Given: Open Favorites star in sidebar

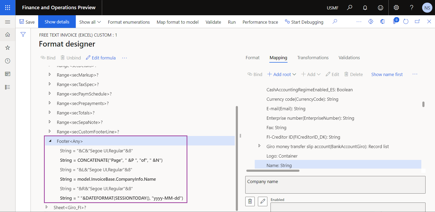Looking at the screenshot, I should (8, 48).
